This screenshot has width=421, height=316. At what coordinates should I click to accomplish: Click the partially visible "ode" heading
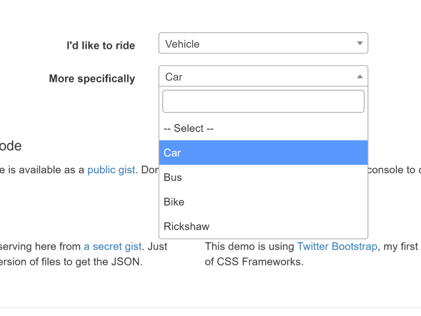click(x=11, y=146)
